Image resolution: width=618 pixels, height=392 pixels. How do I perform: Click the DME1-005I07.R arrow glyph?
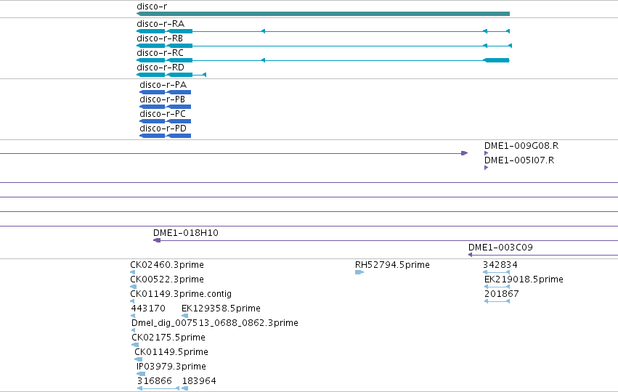(x=486, y=168)
